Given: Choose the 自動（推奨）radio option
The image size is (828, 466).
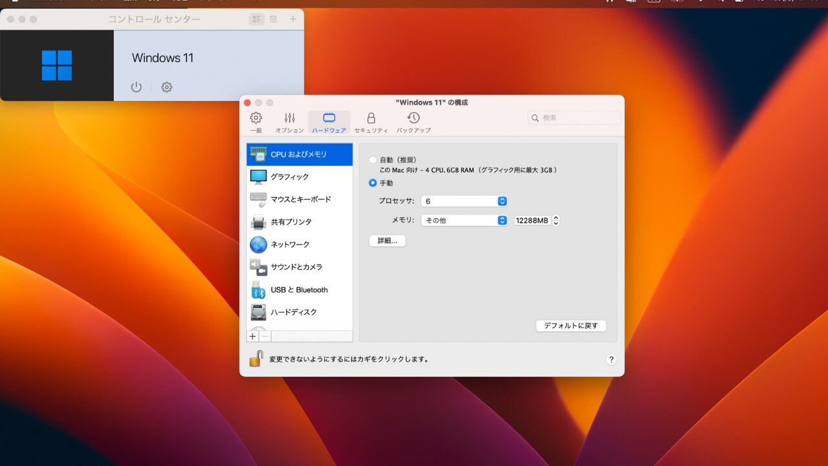Looking at the screenshot, I should point(373,160).
